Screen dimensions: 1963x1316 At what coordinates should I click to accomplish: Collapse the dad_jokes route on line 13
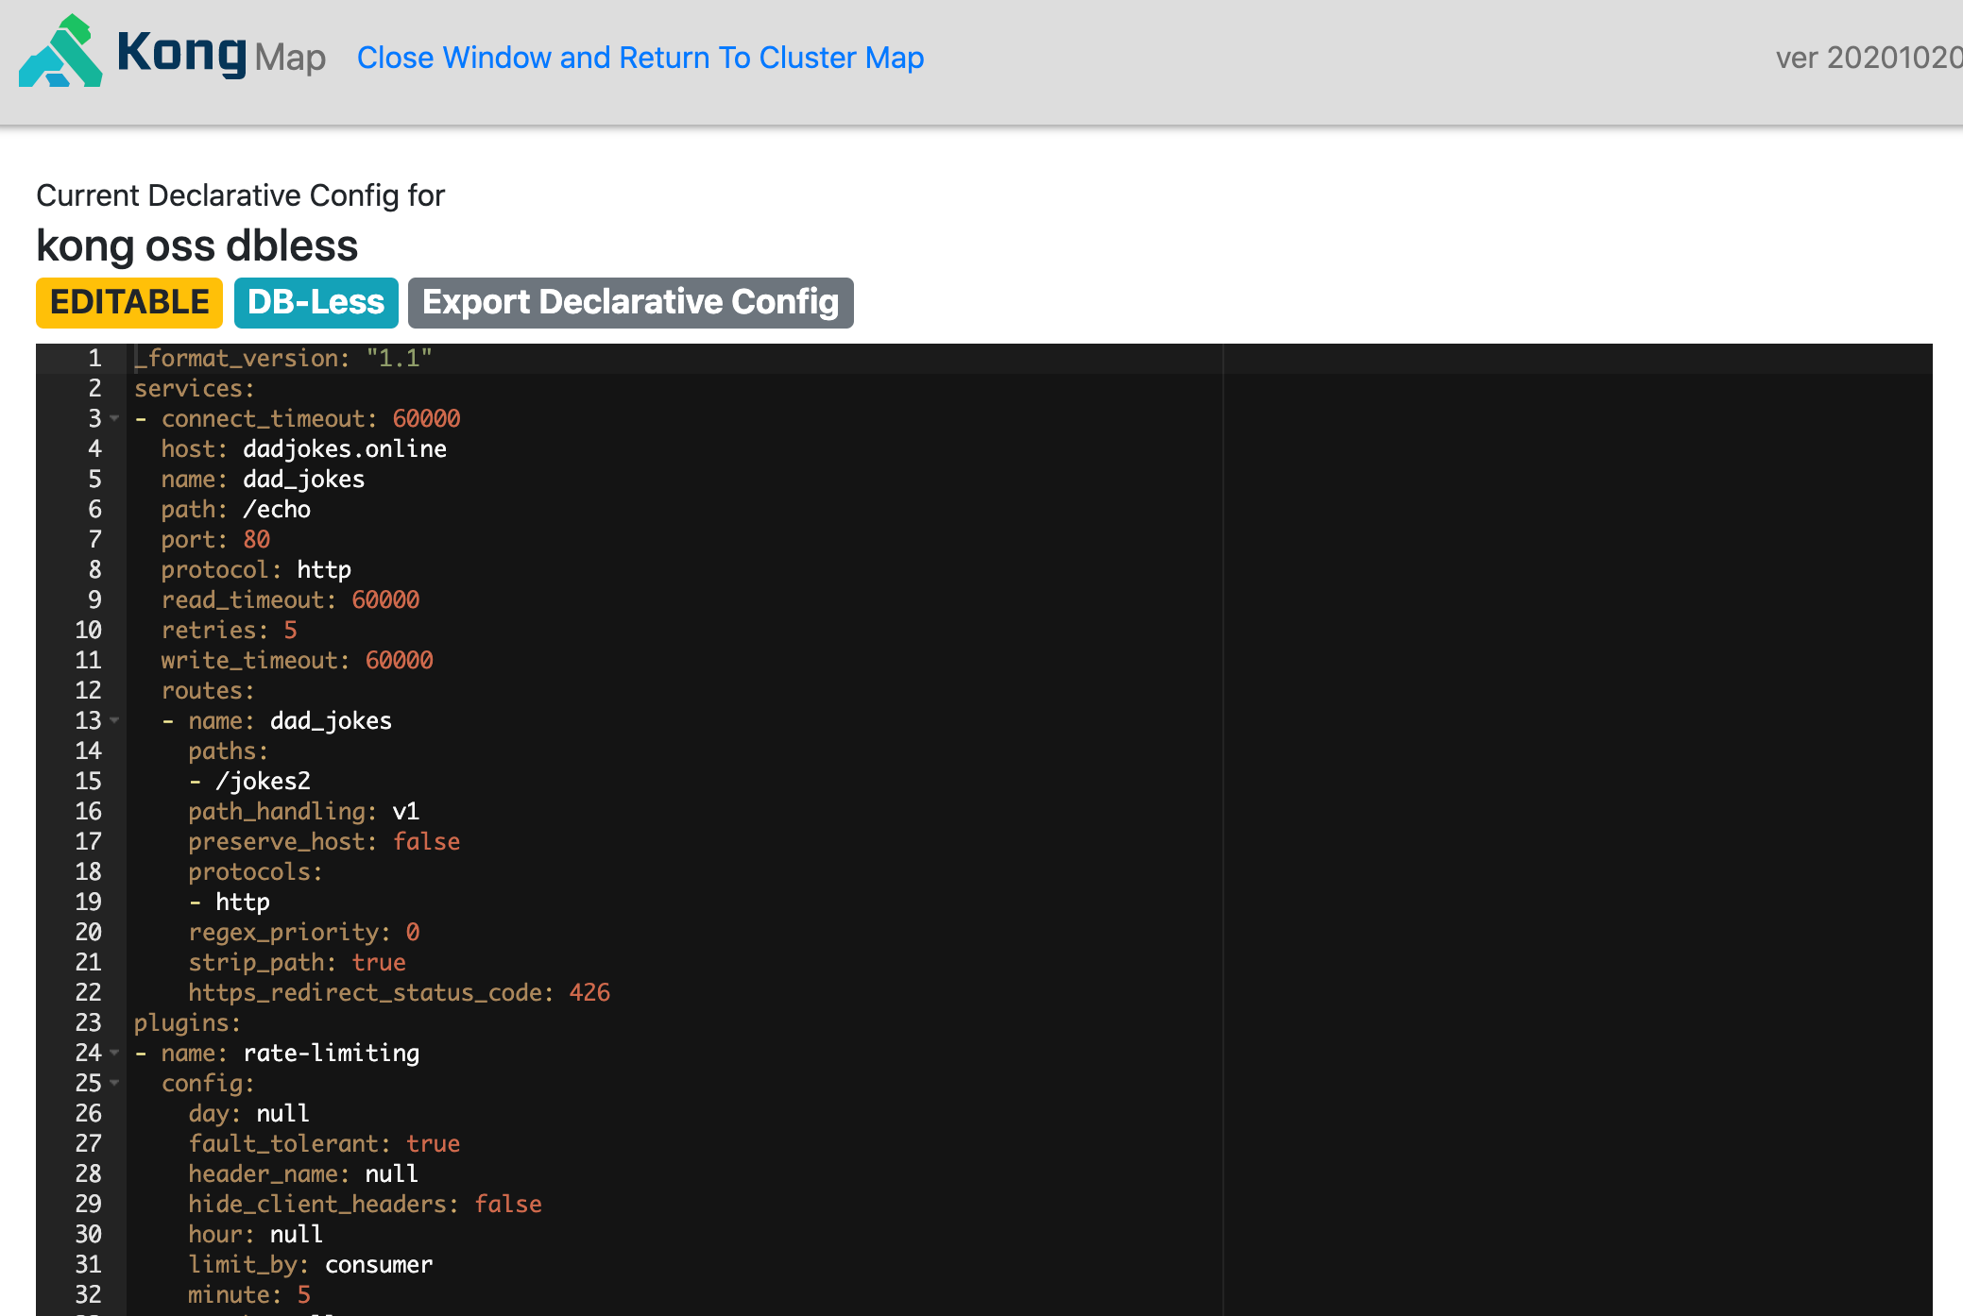[x=113, y=721]
